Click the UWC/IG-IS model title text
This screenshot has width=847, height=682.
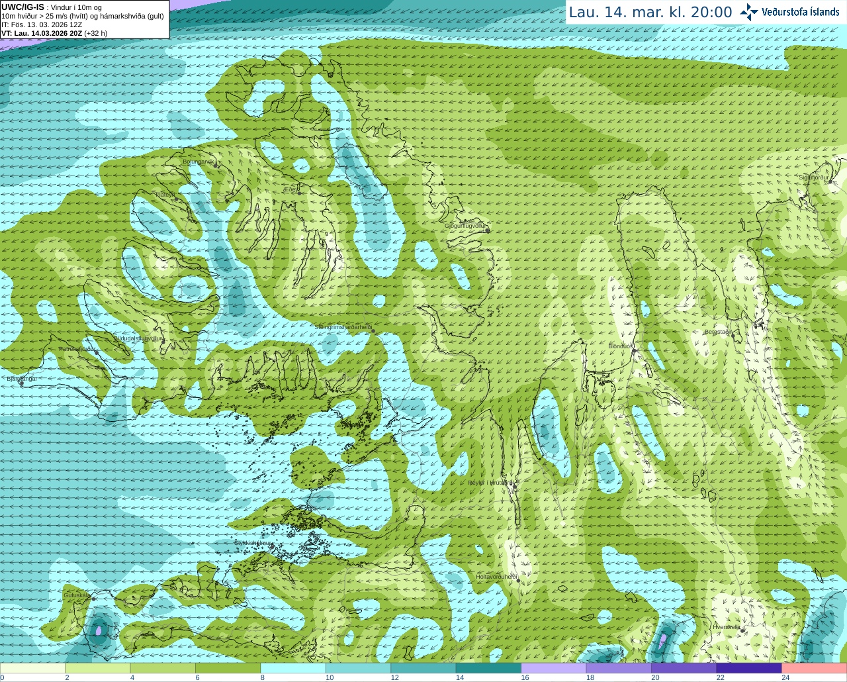point(23,7)
